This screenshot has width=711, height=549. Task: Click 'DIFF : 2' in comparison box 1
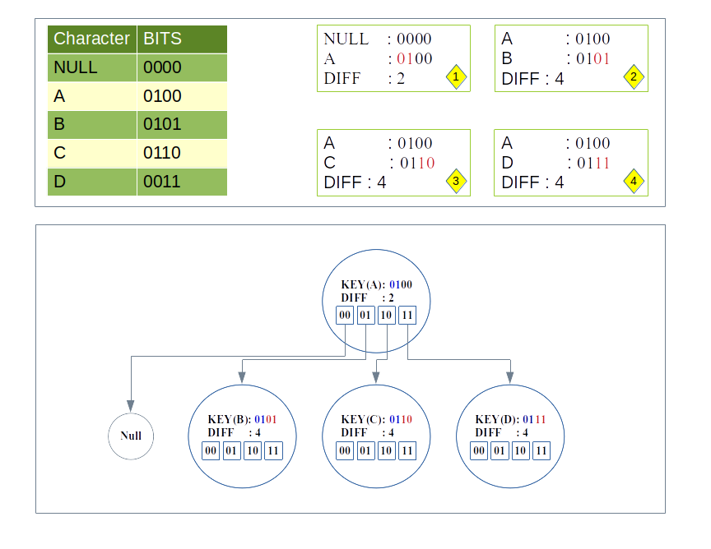point(364,78)
